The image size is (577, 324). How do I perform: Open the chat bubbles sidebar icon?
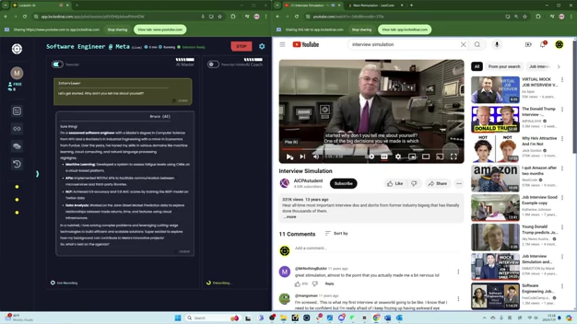(x=17, y=146)
